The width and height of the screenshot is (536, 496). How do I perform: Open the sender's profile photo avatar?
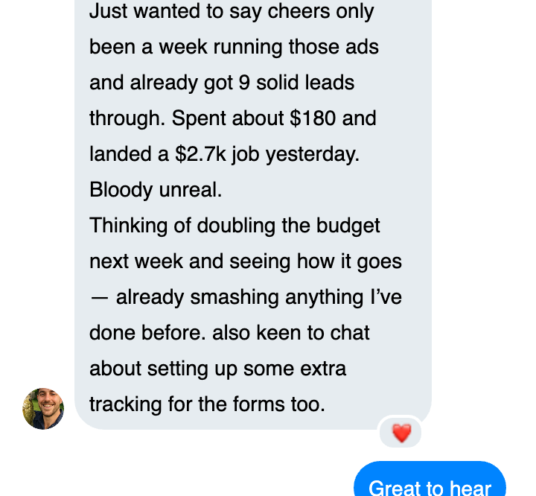[x=43, y=409]
